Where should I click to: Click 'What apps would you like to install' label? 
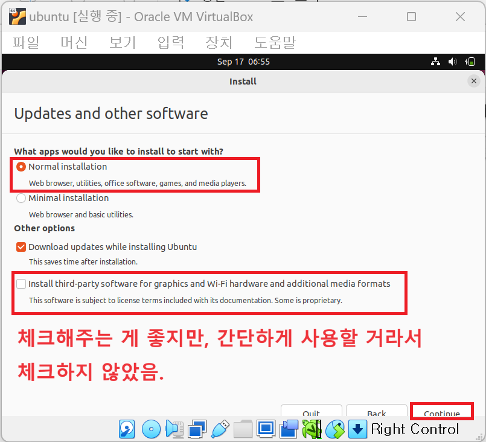click(119, 152)
